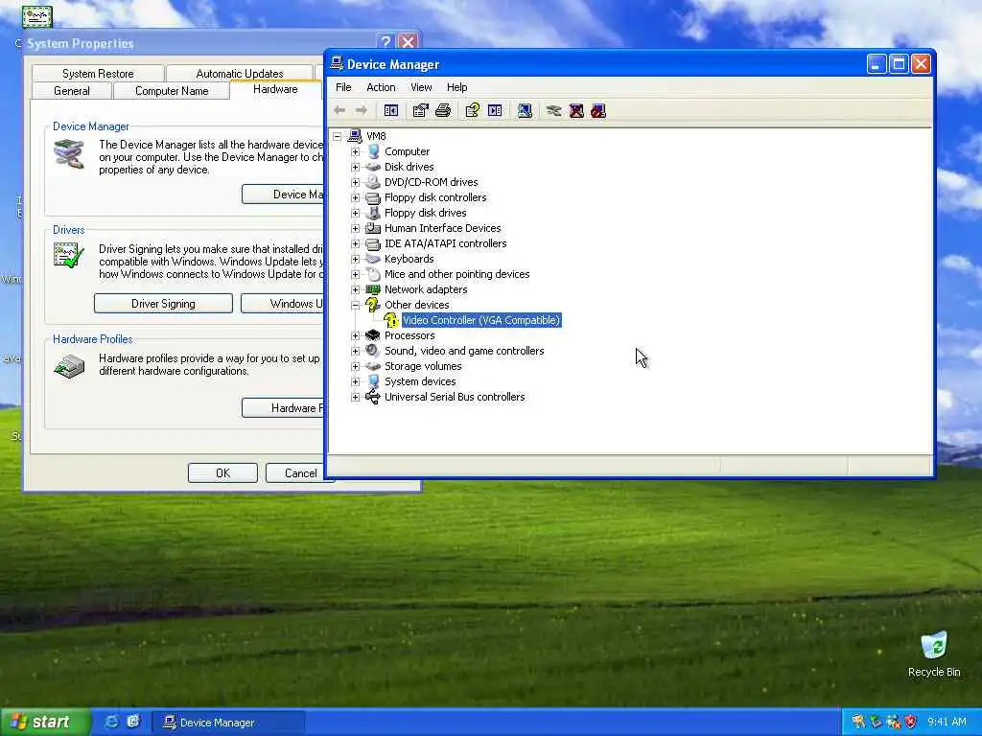Expand the Disk drives category
982x736 pixels.
point(355,167)
